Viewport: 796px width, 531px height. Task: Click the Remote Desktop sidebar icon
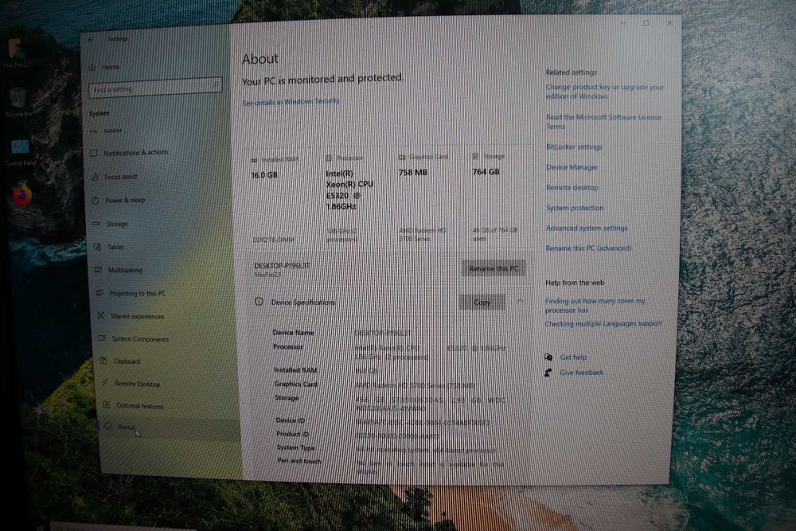(x=104, y=383)
